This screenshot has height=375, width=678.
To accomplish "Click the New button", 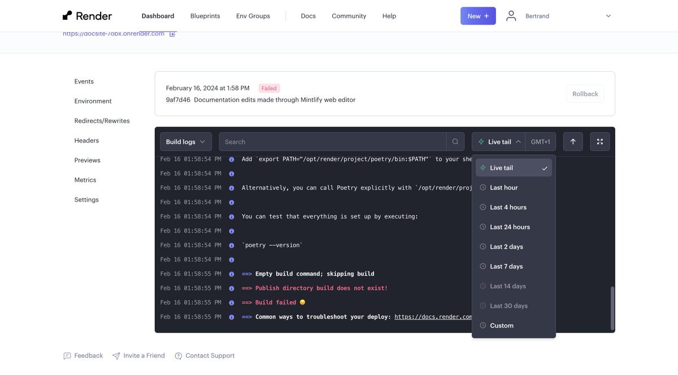I will click(x=478, y=16).
